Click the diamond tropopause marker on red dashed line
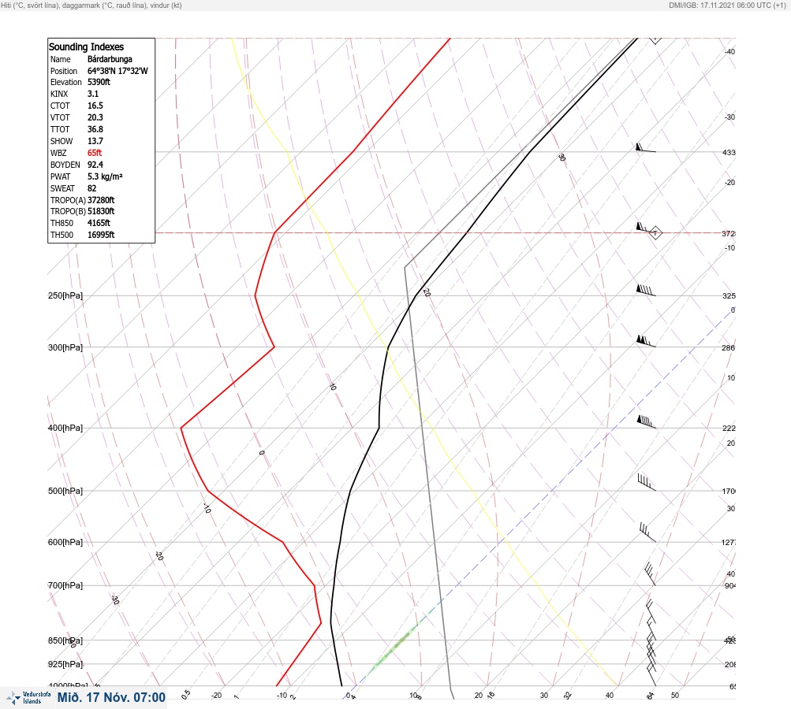791x709 pixels. [x=655, y=233]
